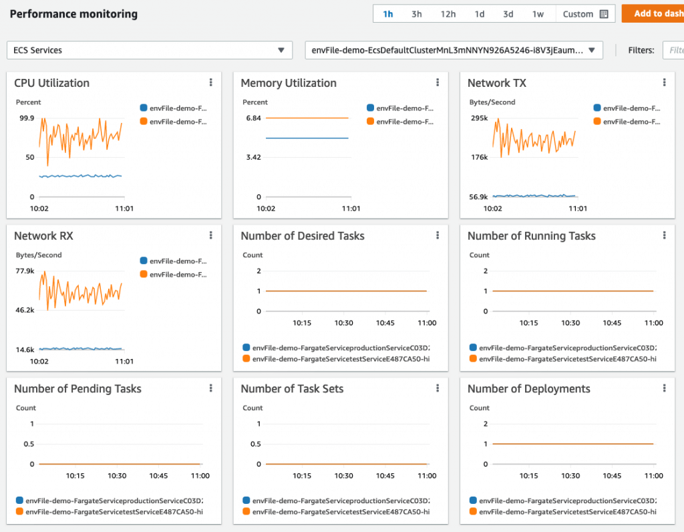Open the Number of Pending Tasks widget menu
The height and width of the screenshot is (532, 684).
211,388
